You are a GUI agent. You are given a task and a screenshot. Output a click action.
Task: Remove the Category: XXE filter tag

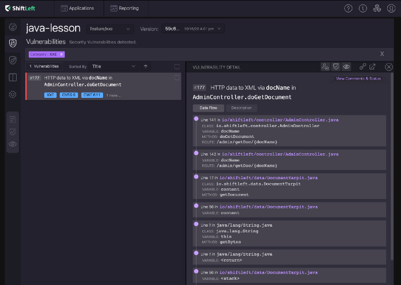[61, 54]
